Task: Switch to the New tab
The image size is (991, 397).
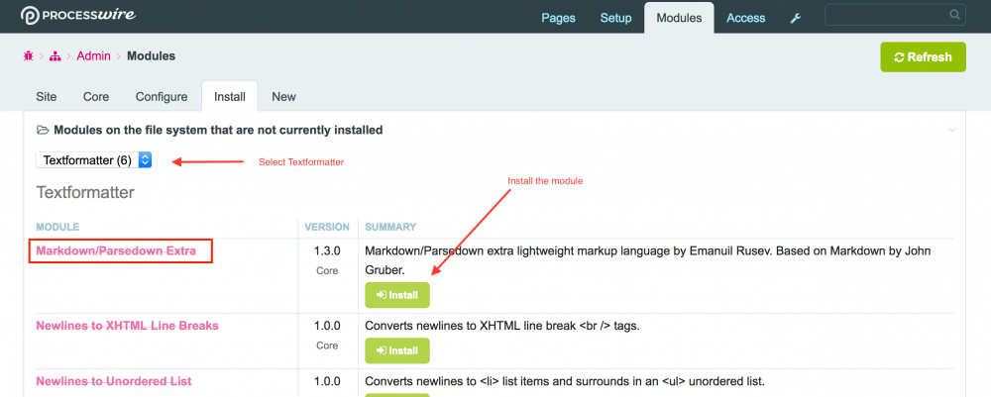Action: [283, 96]
